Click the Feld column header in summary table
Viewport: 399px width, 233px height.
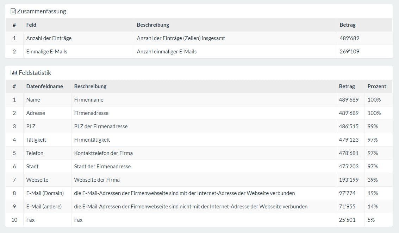(31, 25)
